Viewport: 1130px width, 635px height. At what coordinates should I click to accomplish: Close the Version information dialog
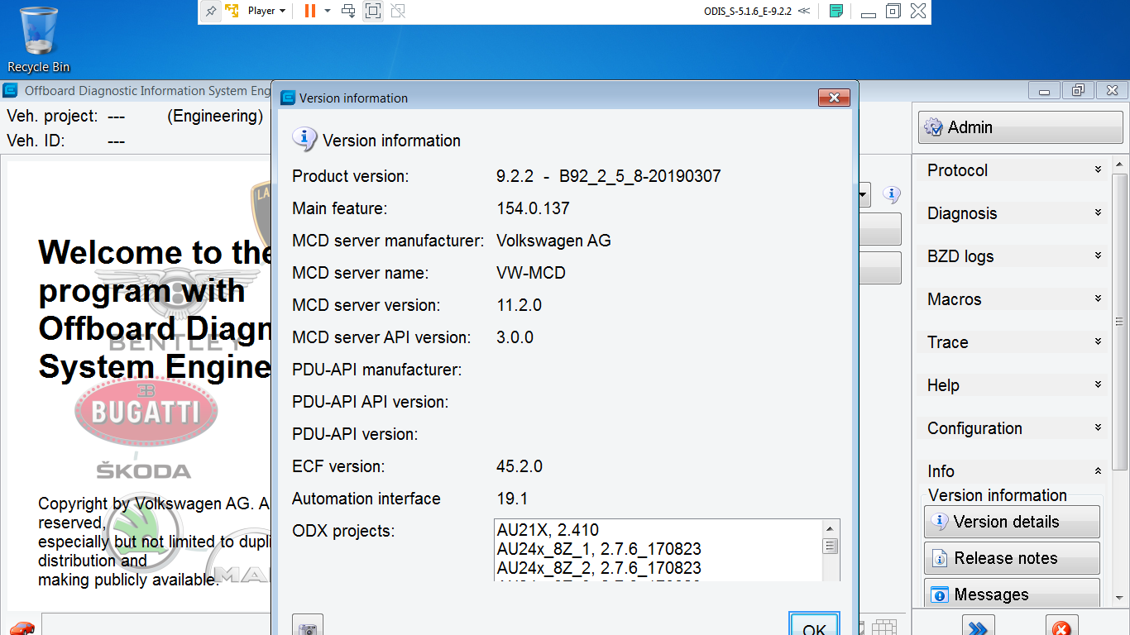[x=834, y=98]
